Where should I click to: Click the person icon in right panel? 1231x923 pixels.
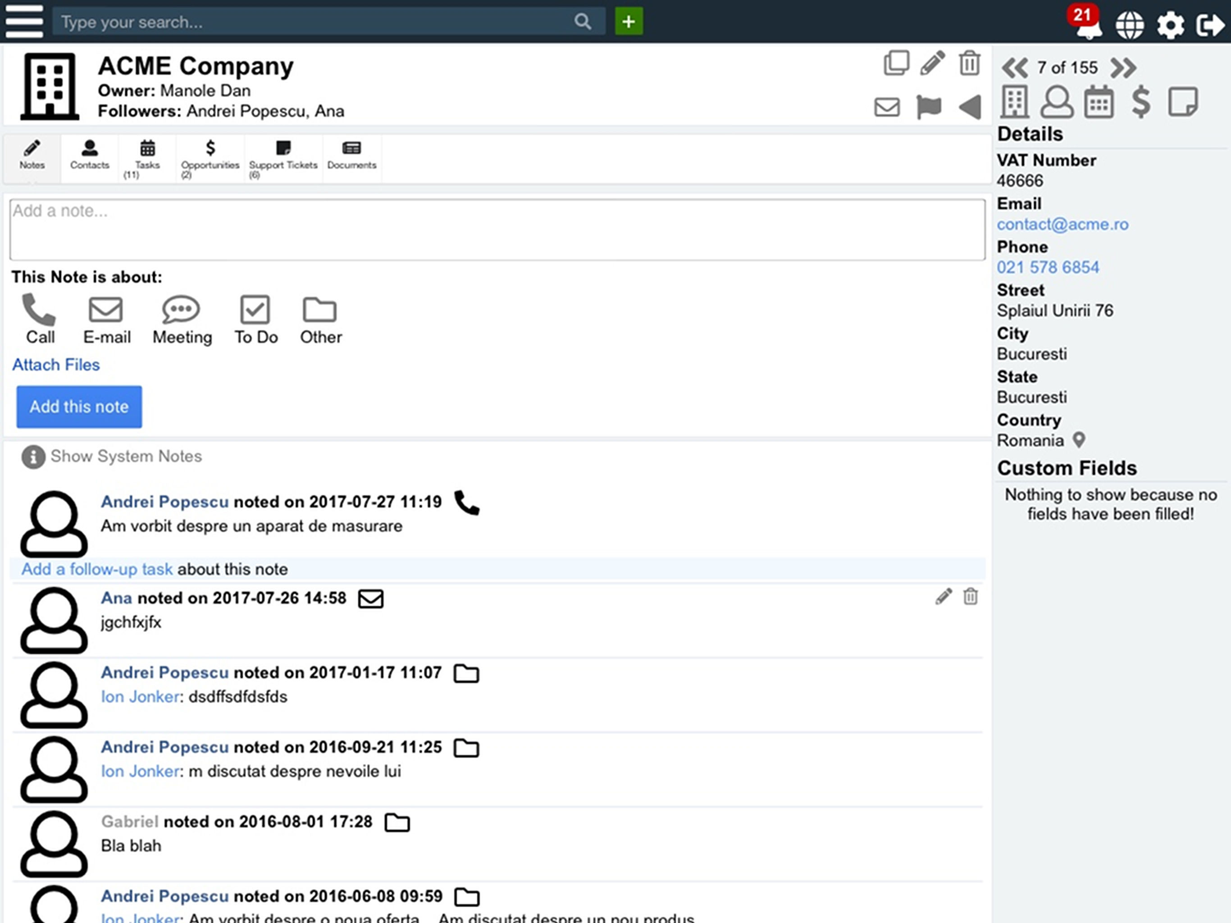(1057, 102)
